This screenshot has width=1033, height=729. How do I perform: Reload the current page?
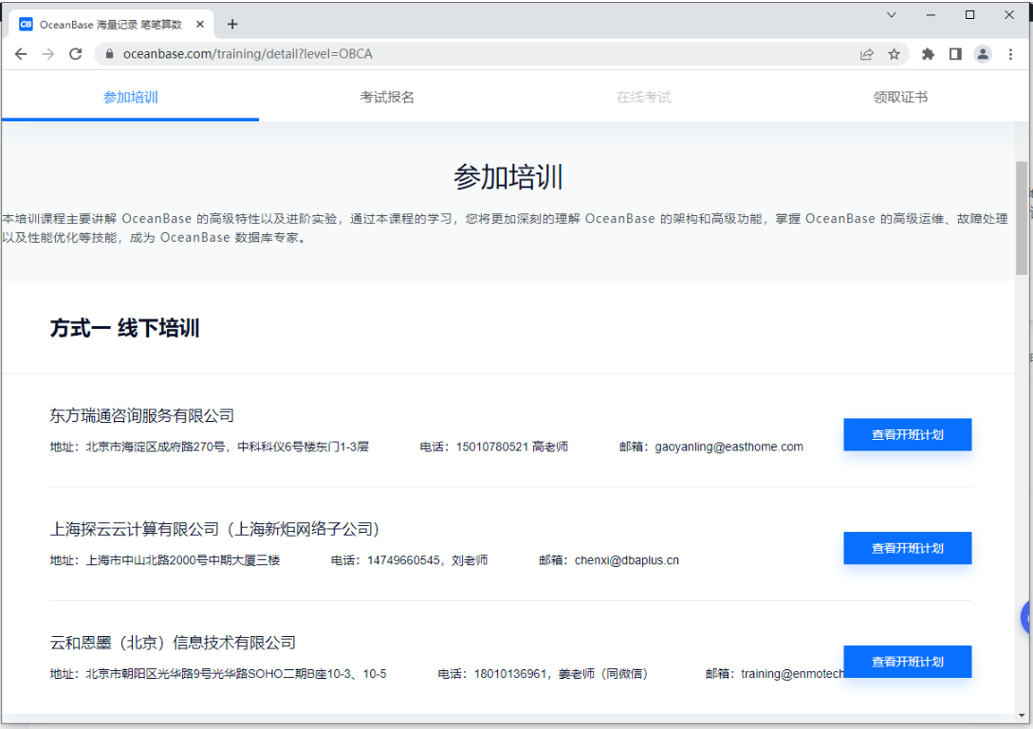pos(75,54)
